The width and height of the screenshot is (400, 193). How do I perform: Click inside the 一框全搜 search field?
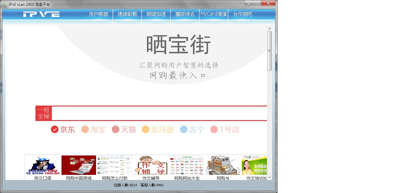tap(159, 113)
